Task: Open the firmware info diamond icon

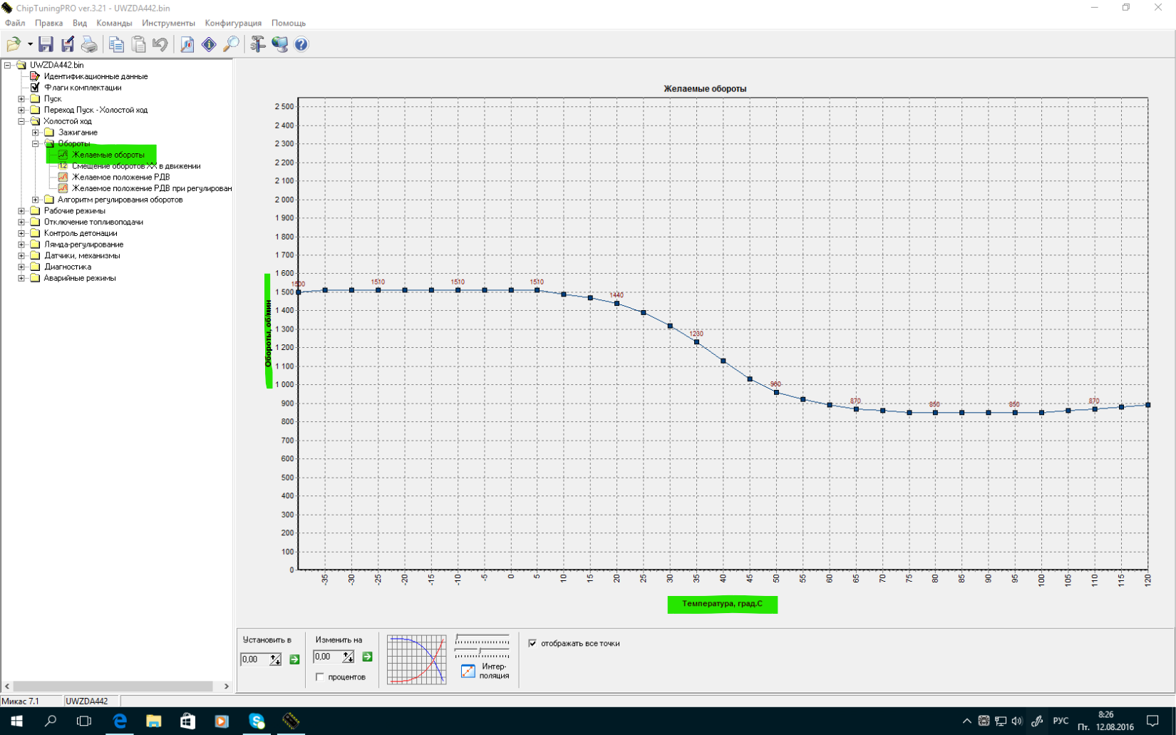Action: pos(209,44)
